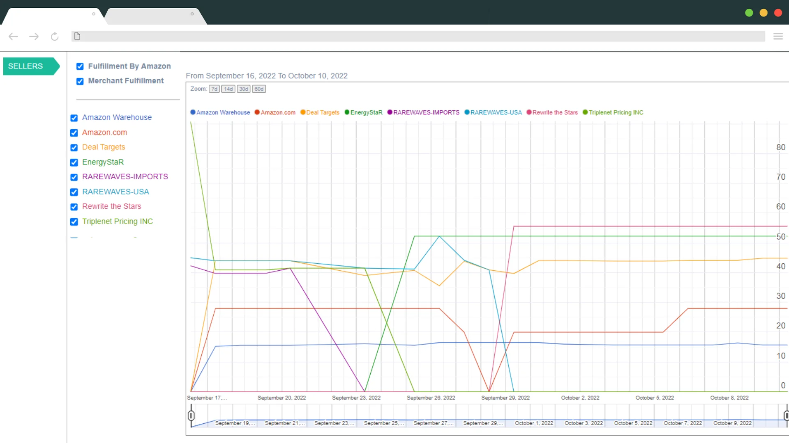Click the September 29 2022 axis marker
Screen dimensions: 789x443
pos(505,397)
